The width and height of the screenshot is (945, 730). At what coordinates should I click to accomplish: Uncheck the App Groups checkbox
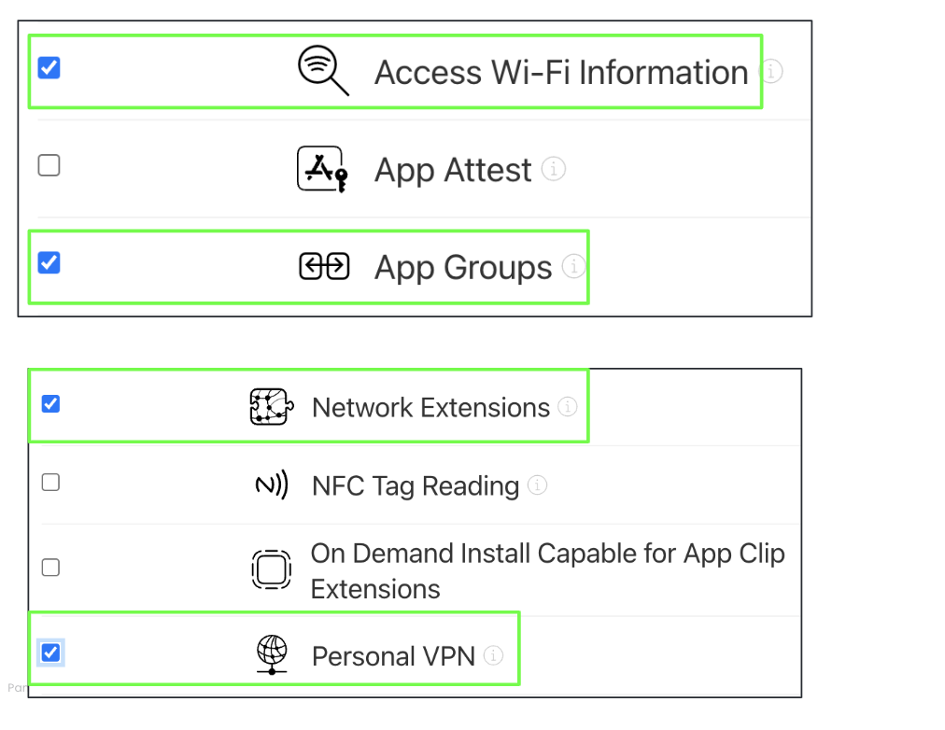click(x=49, y=263)
